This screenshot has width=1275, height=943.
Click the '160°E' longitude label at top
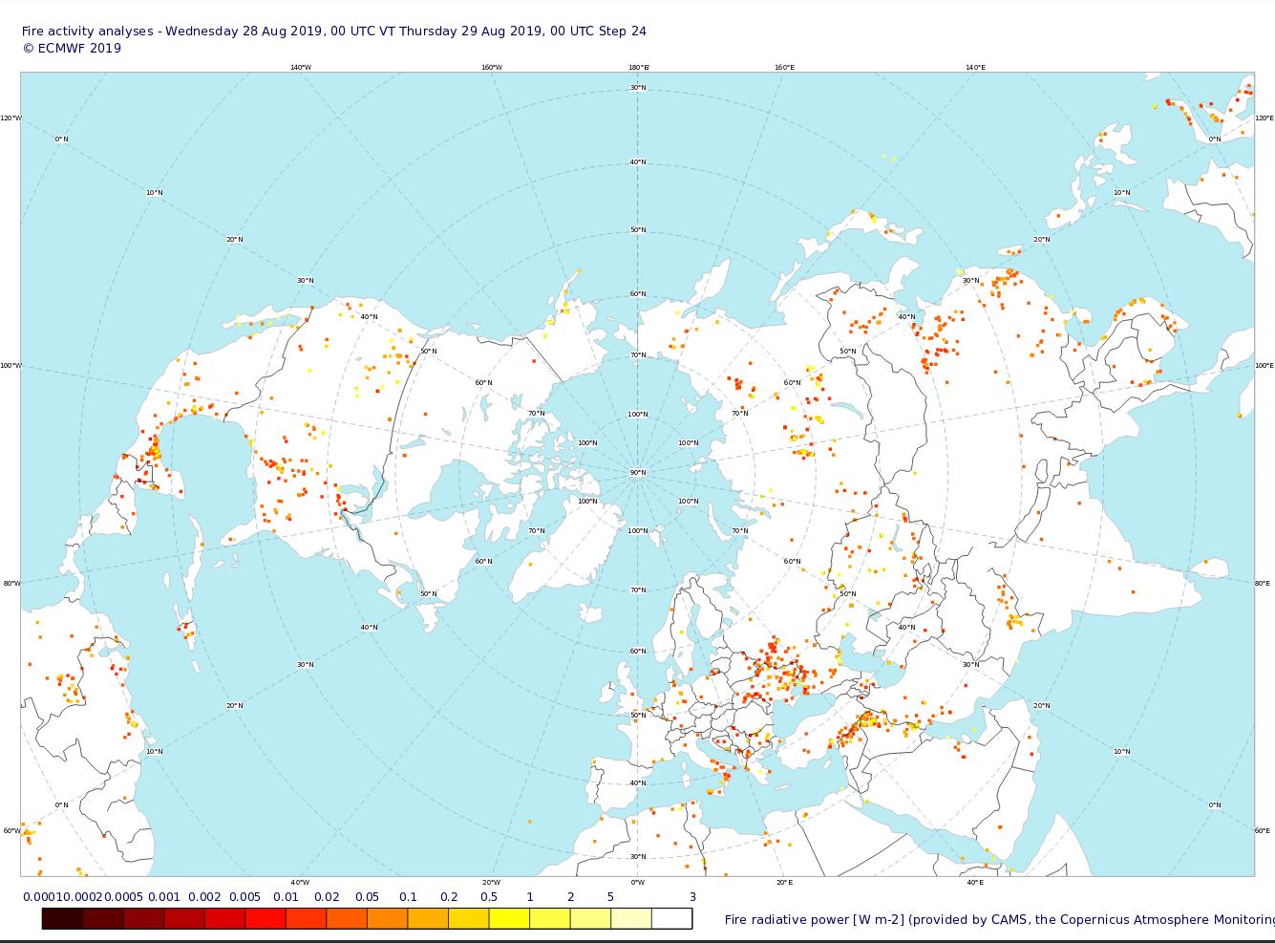click(x=784, y=67)
